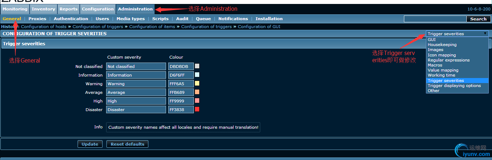Choose Housekeeping in the dropdown list

coord(457,45)
